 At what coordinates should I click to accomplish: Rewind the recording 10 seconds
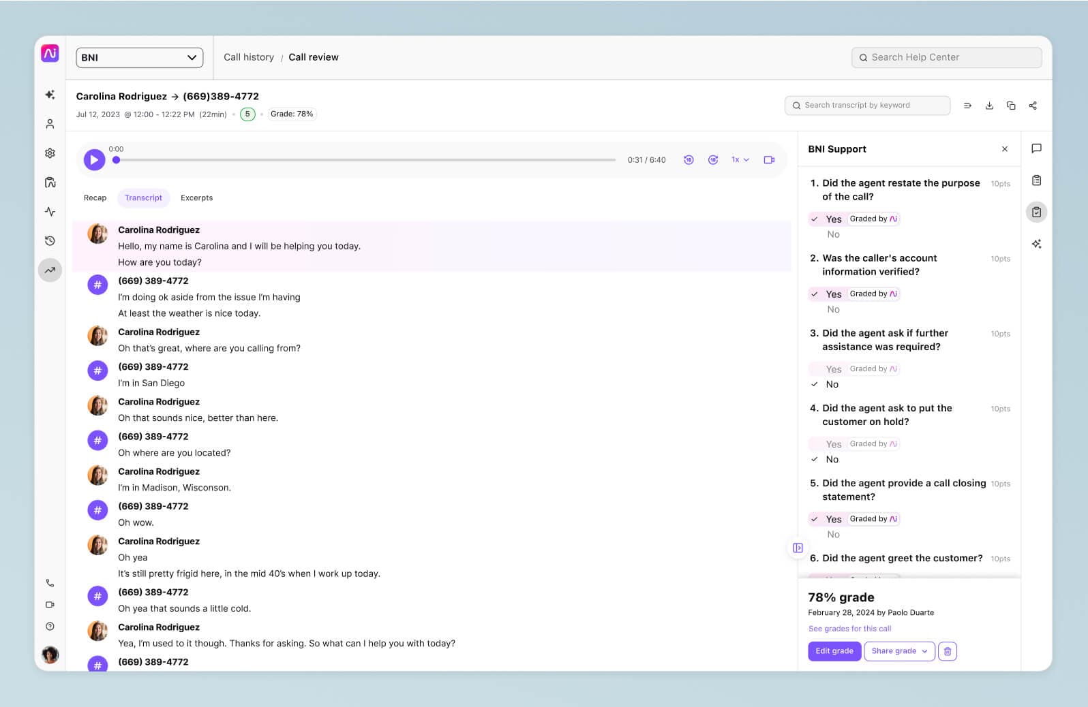[x=689, y=160]
